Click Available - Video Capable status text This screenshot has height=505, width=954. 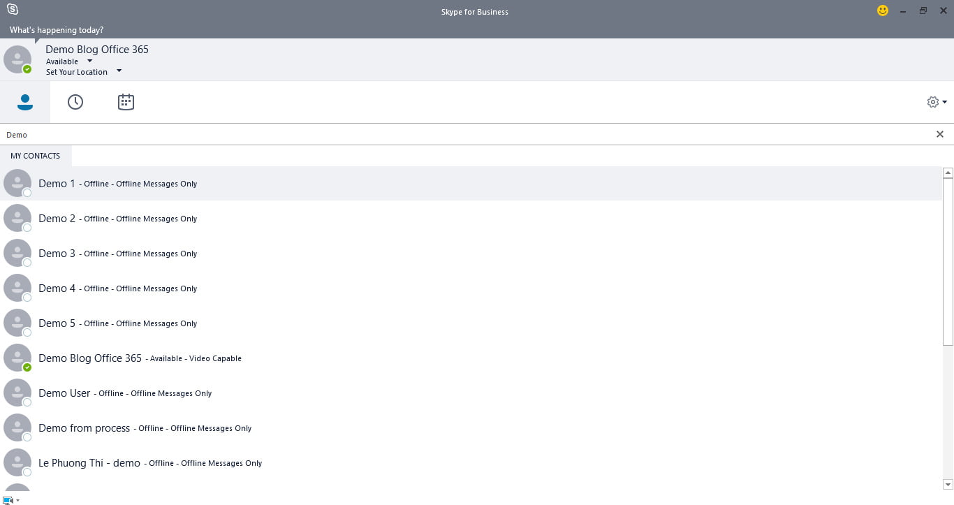coord(196,359)
